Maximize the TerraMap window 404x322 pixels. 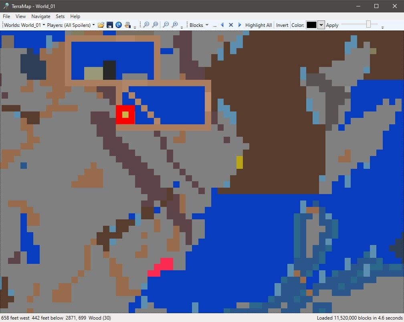coord(376,6)
